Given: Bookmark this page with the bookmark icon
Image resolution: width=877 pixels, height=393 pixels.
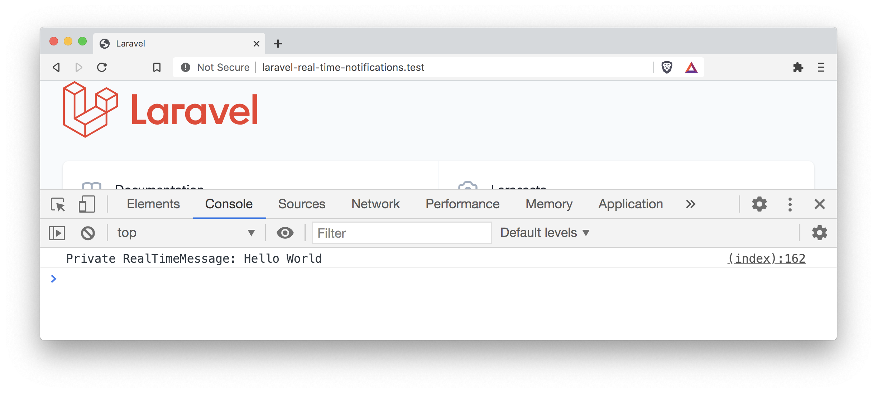Looking at the screenshot, I should coord(157,67).
